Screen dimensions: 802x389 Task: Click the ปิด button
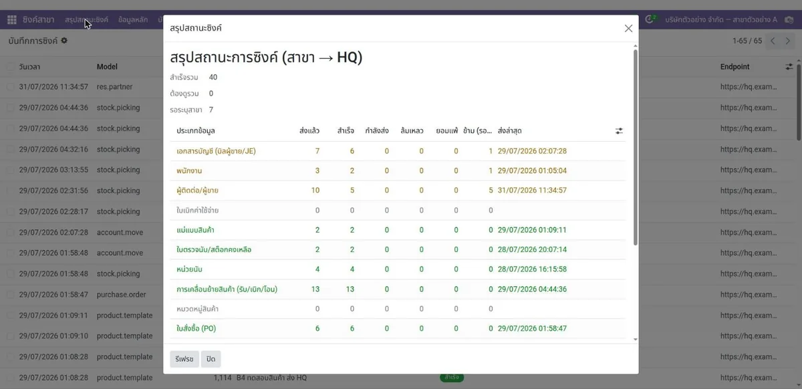(211, 359)
